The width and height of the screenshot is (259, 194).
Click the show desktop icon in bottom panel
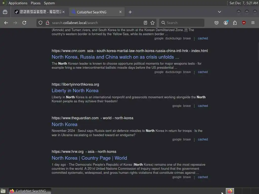tap(3, 191)
